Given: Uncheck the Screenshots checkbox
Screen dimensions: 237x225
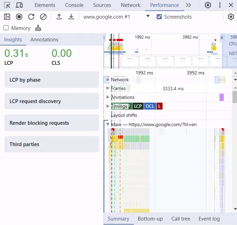Looking at the screenshot, I should pyautogui.click(x=159, y=17).
